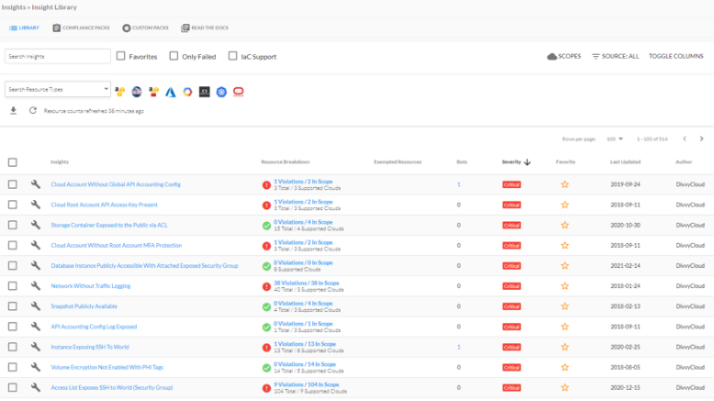This screenshot has height=401, width=714.
Task: Enable the Favorites checkbox filter
Action: 120,56
